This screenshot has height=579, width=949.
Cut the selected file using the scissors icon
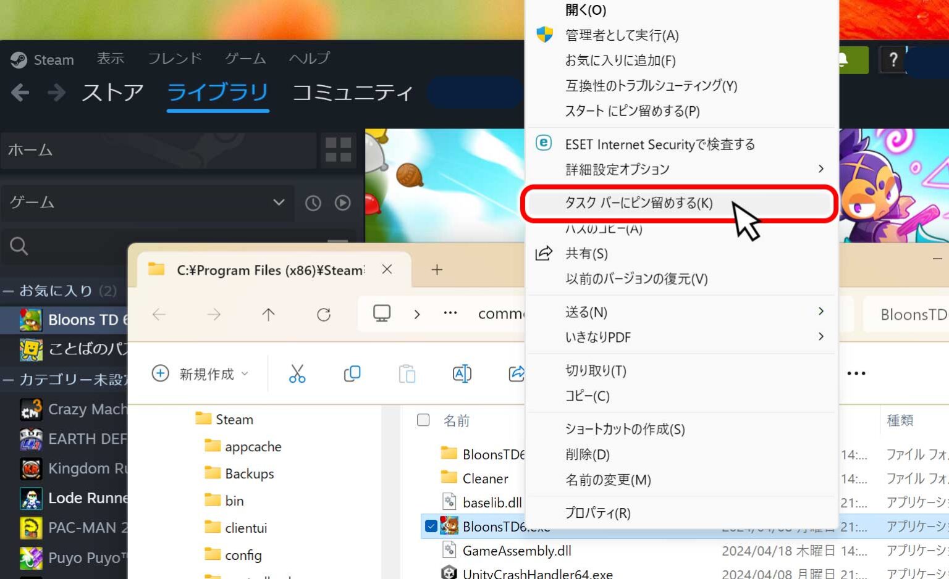point(297,373)
